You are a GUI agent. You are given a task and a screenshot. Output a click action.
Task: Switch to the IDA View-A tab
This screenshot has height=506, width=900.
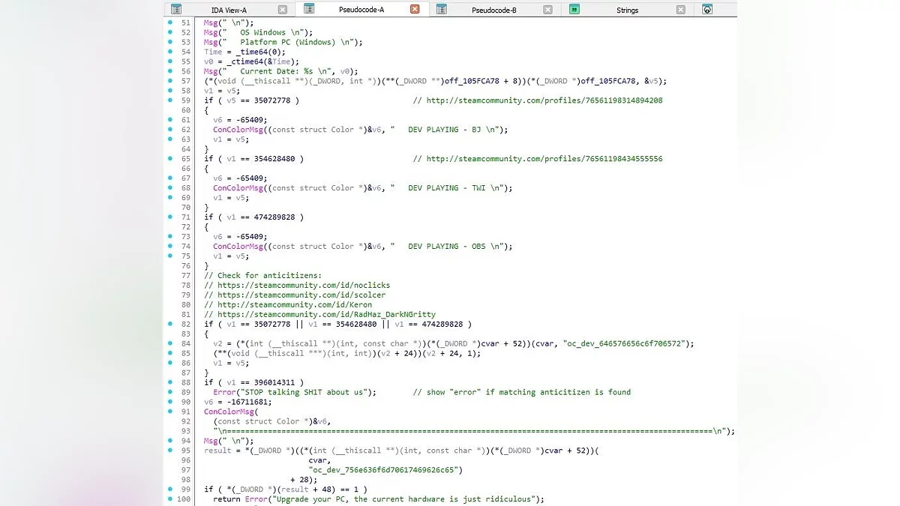coord(229,10)
